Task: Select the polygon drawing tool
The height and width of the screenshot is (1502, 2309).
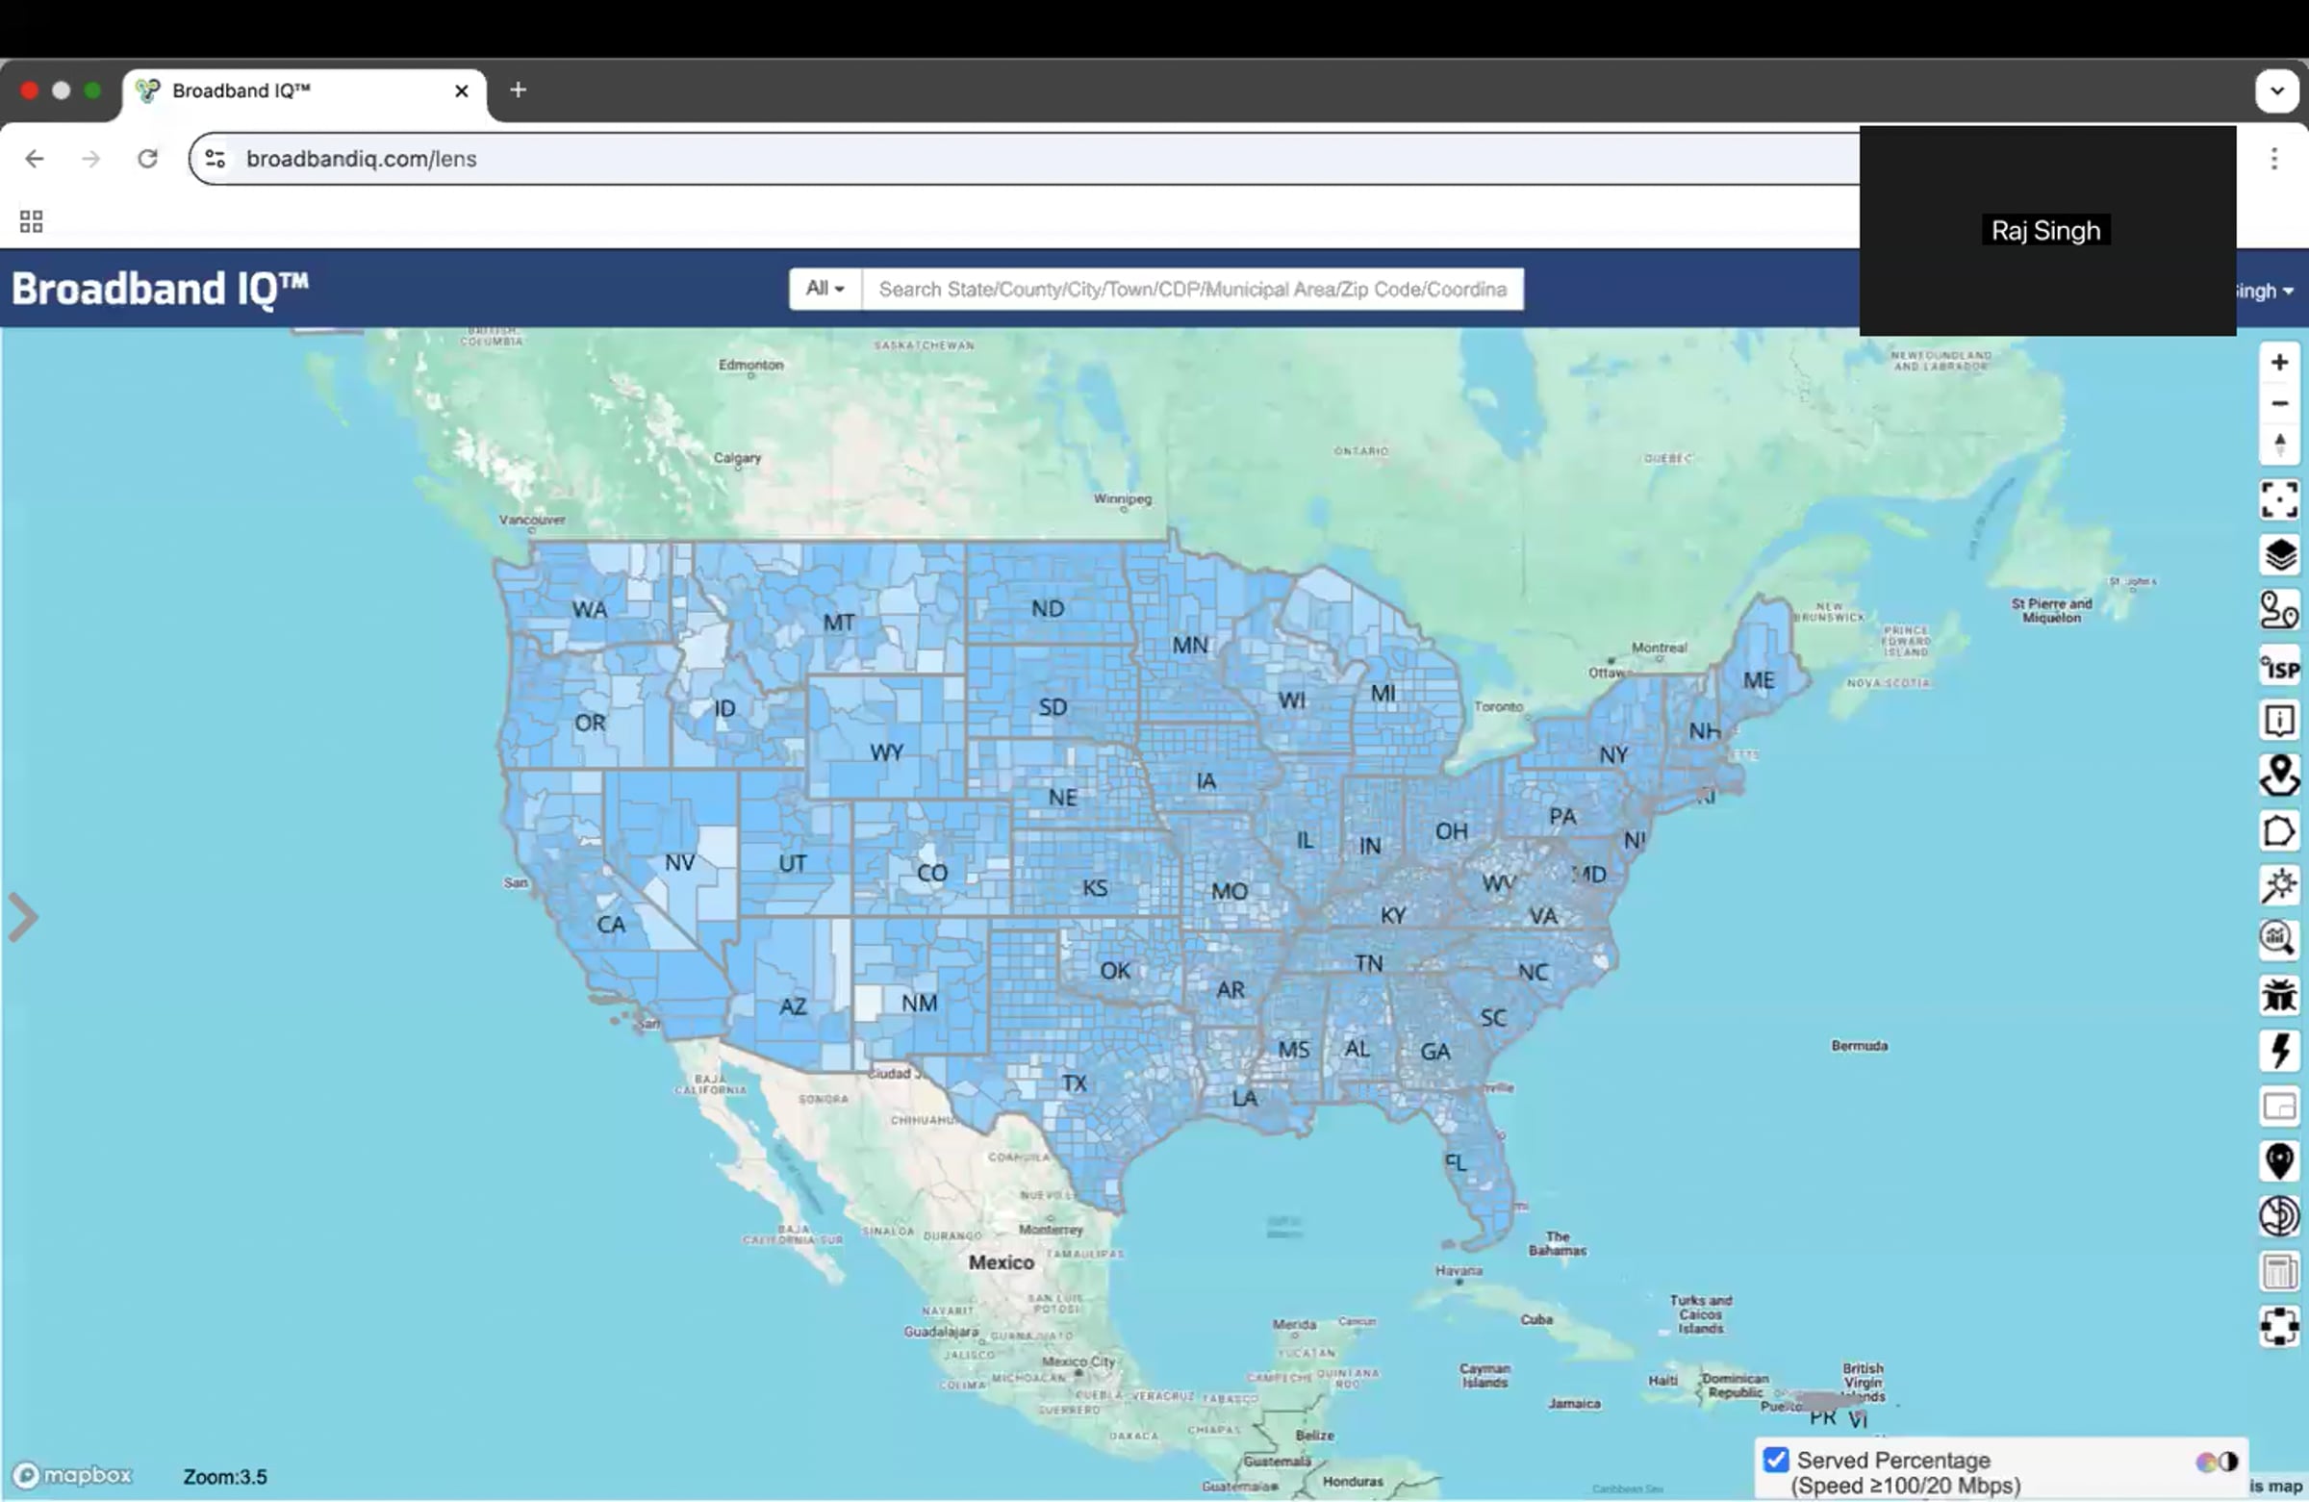Action: [2279, 831]
